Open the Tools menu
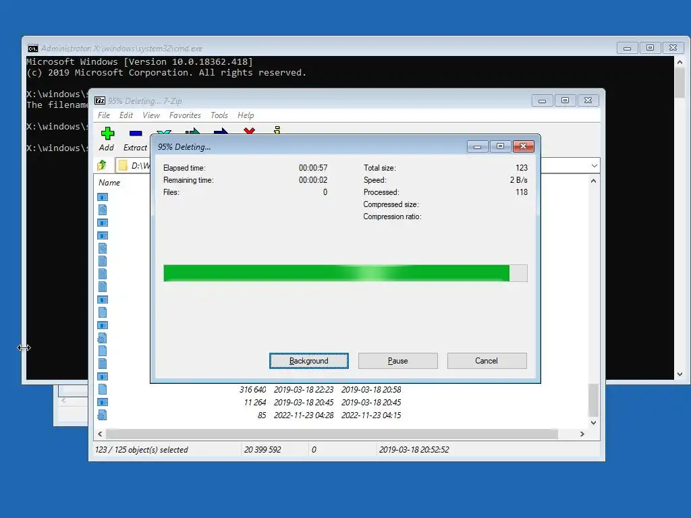691x518 pixels. pos(219,115)
